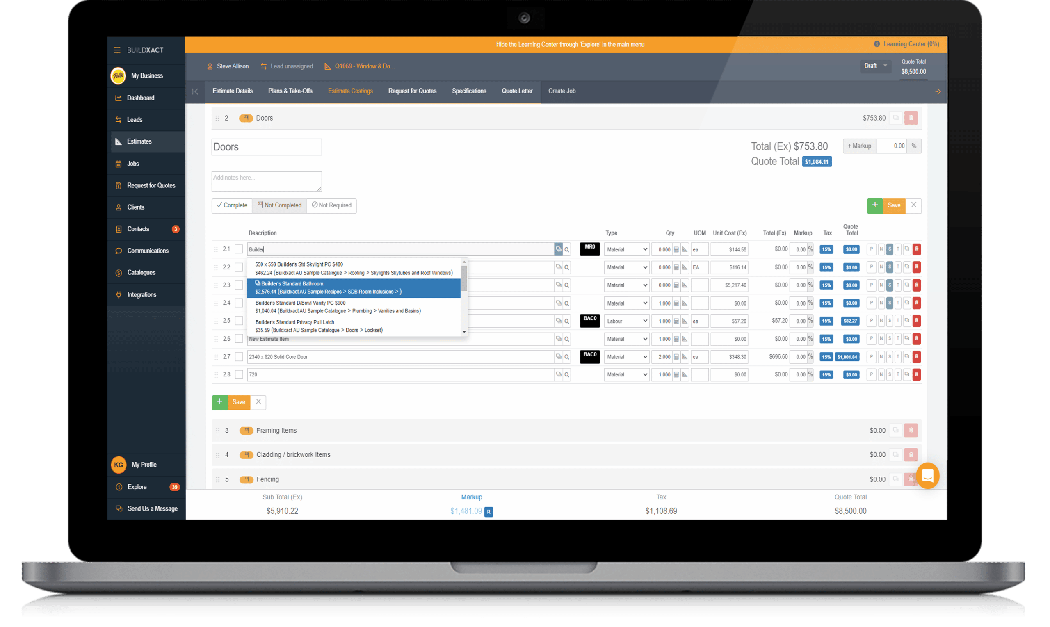Screen dimensions: 1050x627
Task: Click the search magnifier on row 2.7
Action: (566, 357)
